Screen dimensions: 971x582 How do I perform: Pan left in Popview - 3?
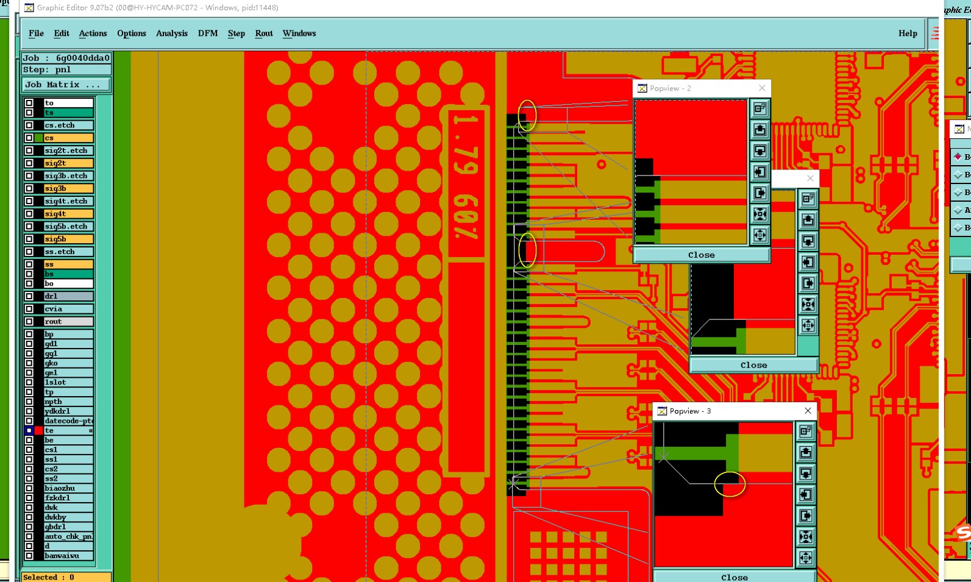[x=805, y=495]
